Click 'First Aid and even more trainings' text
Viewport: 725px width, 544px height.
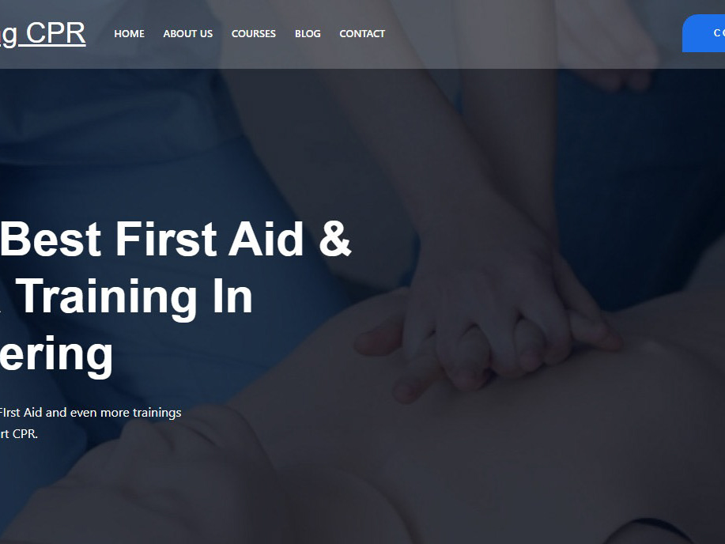point(91,412)
